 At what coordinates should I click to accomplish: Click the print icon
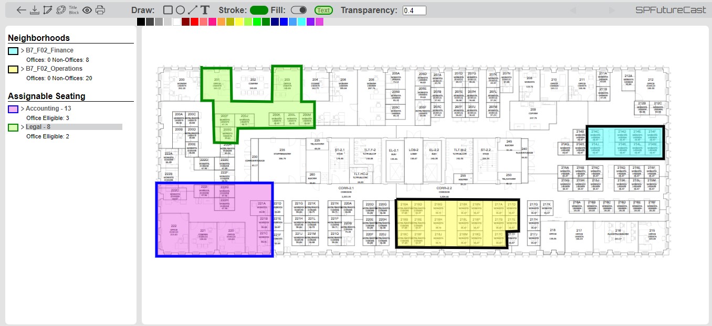[100, 10]
